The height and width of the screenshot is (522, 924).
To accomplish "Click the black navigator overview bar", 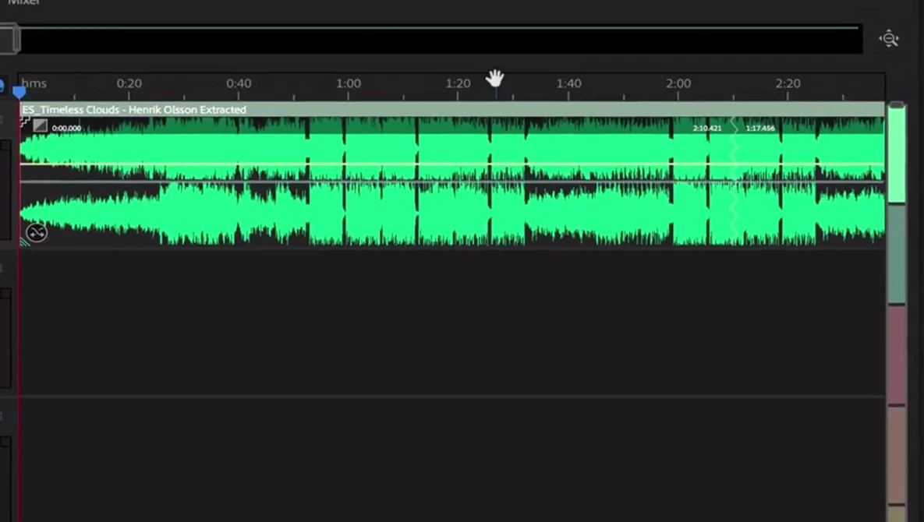I will (x=441, y=40).
